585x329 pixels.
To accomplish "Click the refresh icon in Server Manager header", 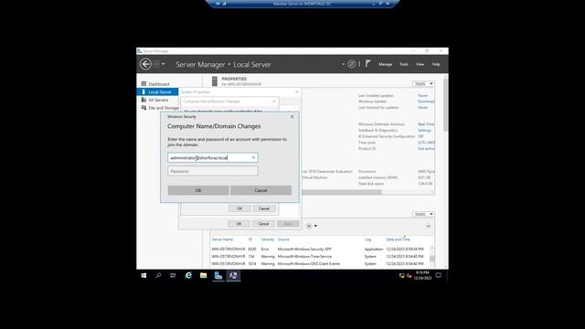I will (x=351, y=64).
